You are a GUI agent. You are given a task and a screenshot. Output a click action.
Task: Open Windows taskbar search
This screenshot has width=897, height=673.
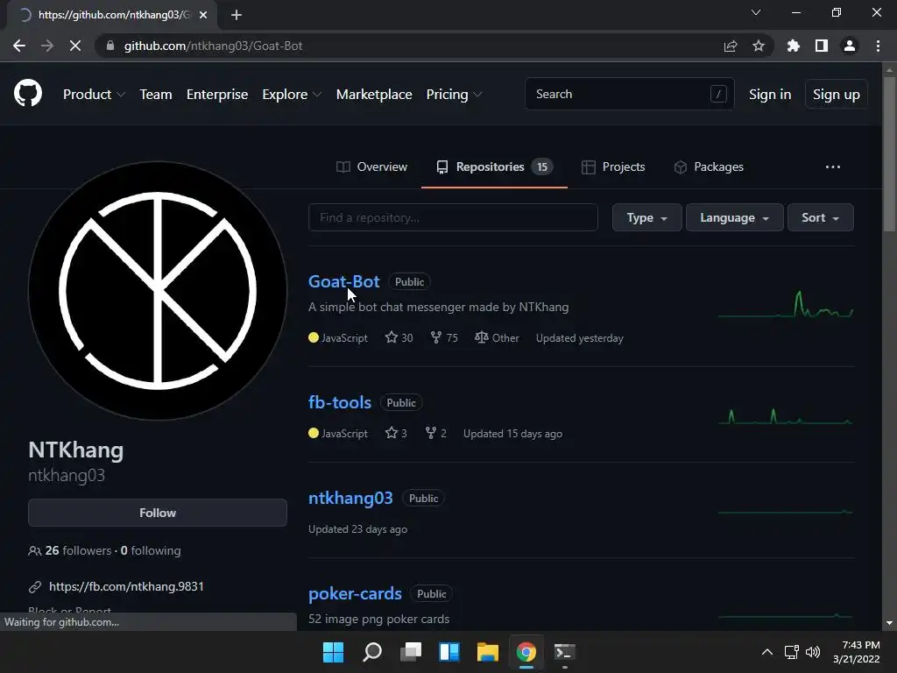372,652
